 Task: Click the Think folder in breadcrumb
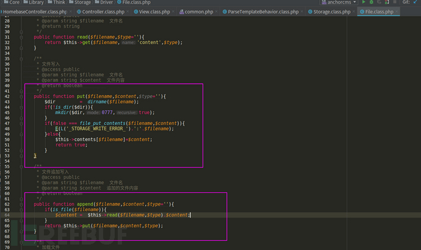(56, 2)
